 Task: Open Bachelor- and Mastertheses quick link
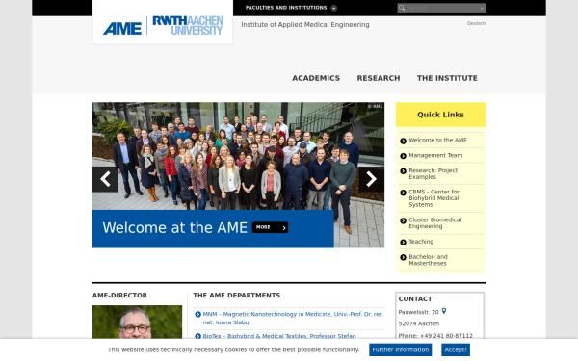pyautogui.click(x=428, y=260)
